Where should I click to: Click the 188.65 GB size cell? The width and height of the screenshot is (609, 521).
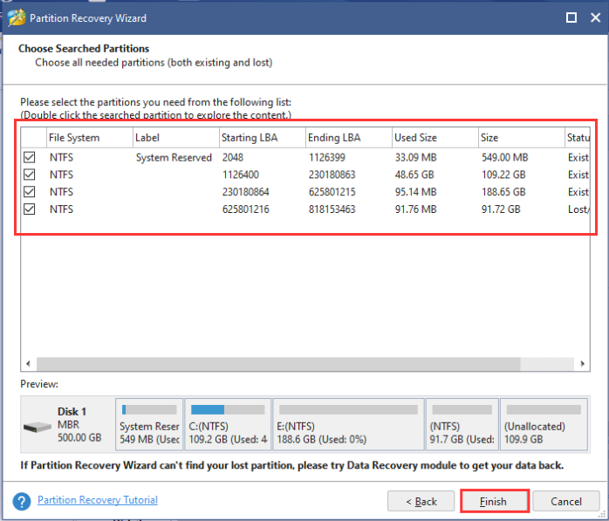pos(503,192)
